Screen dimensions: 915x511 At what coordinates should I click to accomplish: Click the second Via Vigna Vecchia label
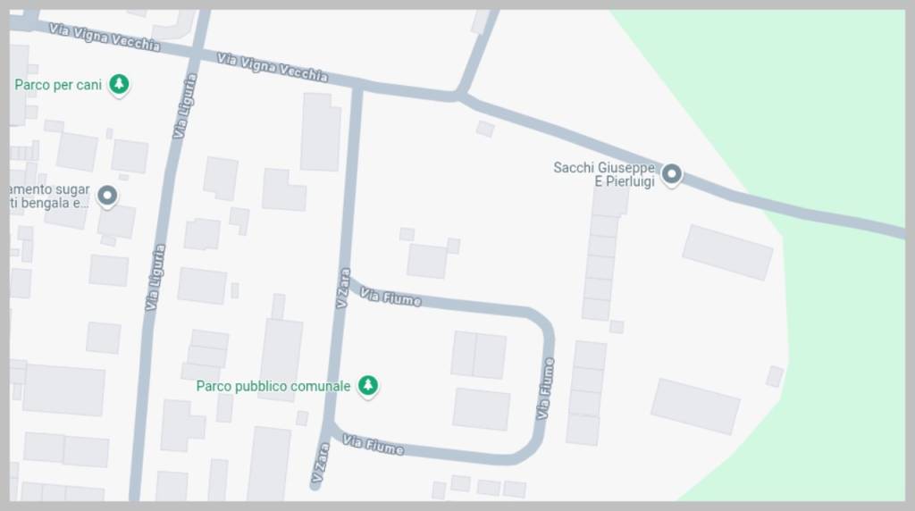[x=272, y=67]
